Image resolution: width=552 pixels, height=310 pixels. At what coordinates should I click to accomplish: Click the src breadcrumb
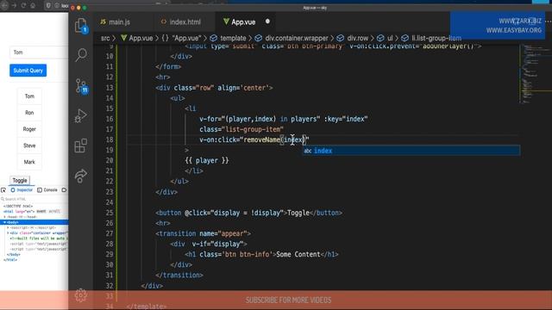(x=105, y=38)
